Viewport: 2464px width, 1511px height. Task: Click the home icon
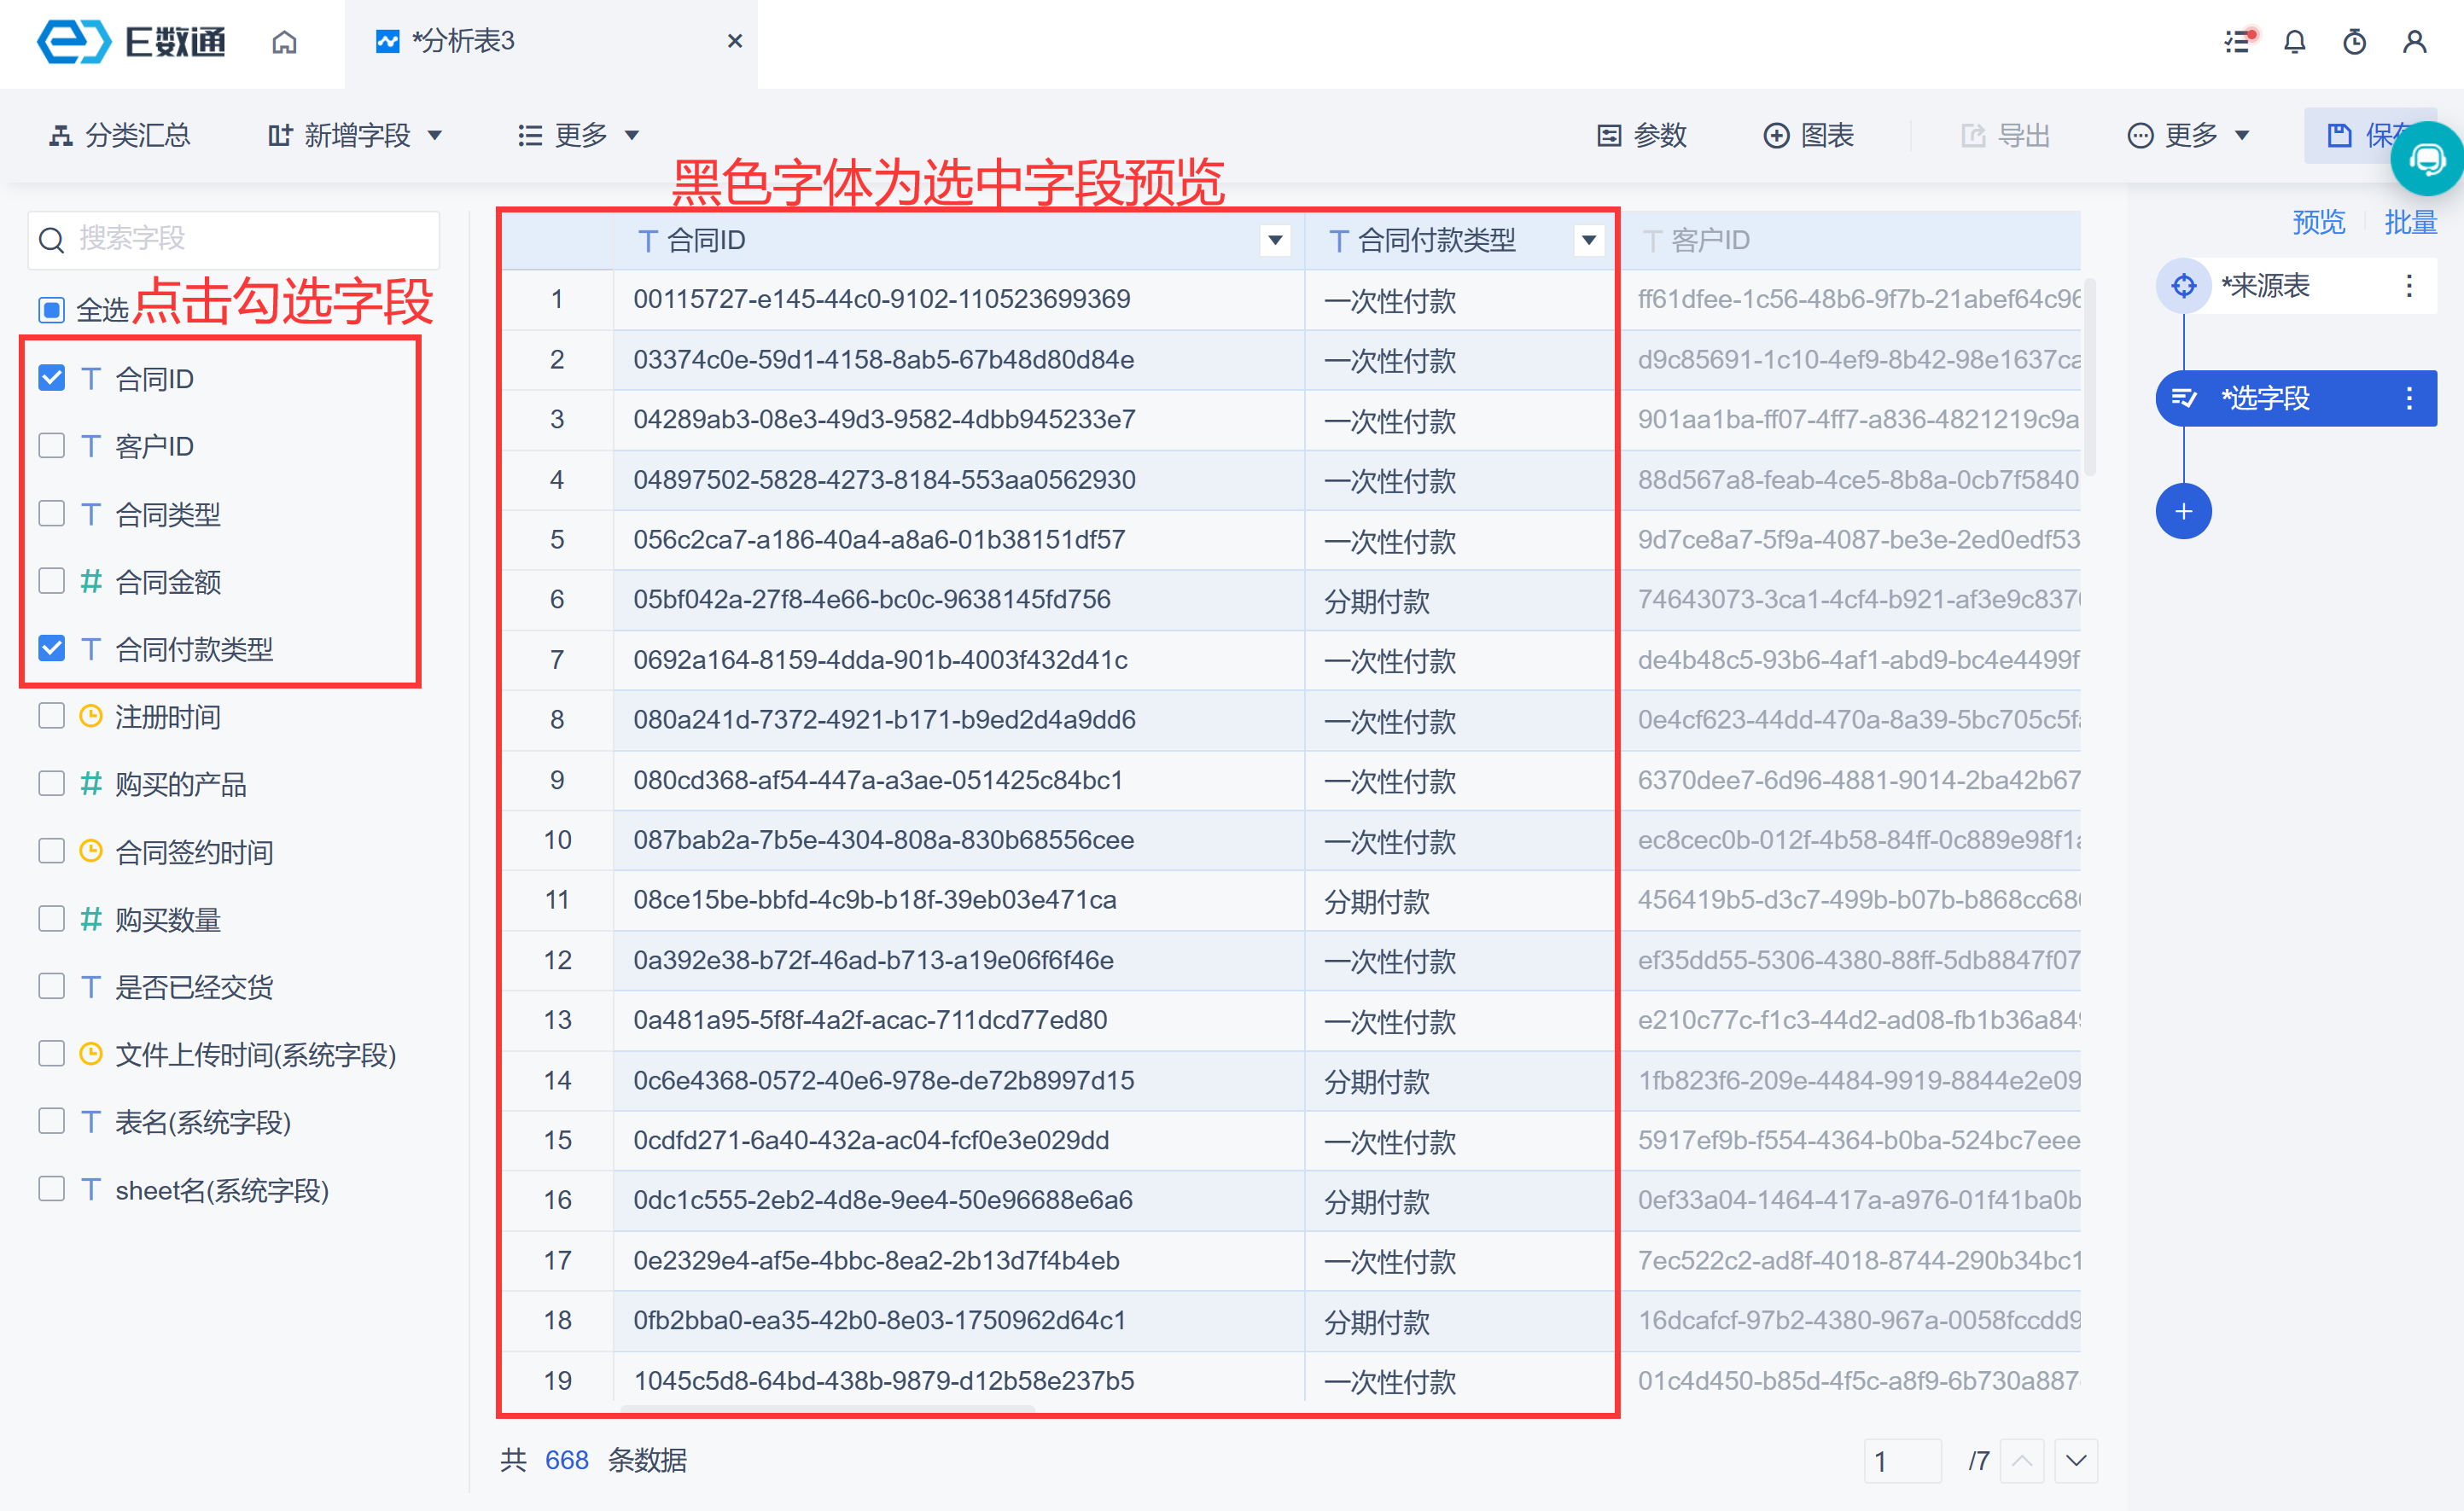tap(285, 42)
